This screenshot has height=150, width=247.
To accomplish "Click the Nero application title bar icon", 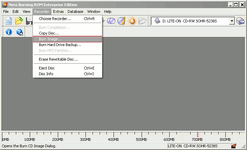I will (x=5, y=5).
